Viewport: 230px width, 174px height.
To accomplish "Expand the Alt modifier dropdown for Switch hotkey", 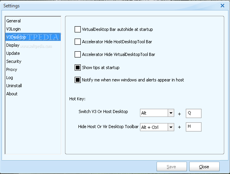I will (171, 113).
